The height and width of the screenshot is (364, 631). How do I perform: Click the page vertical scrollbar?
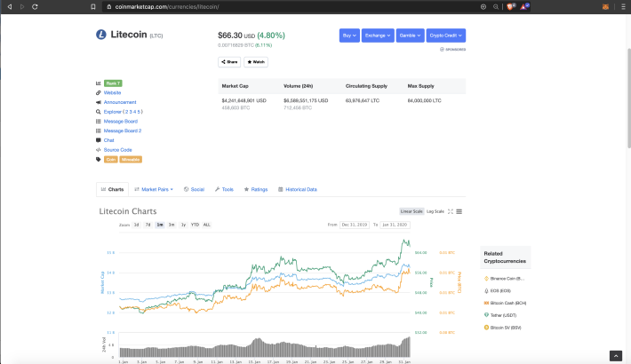coord(628,99)
